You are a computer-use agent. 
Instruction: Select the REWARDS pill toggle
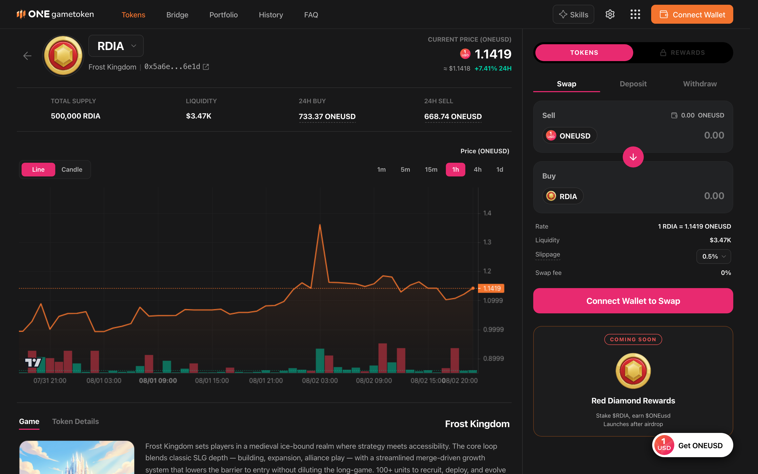pyautogui.click(x=682, y=53)
